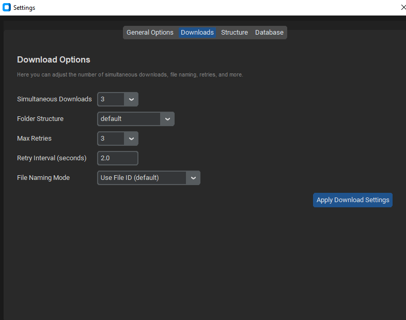Apply Download Settings button

(x=353, y=200)
